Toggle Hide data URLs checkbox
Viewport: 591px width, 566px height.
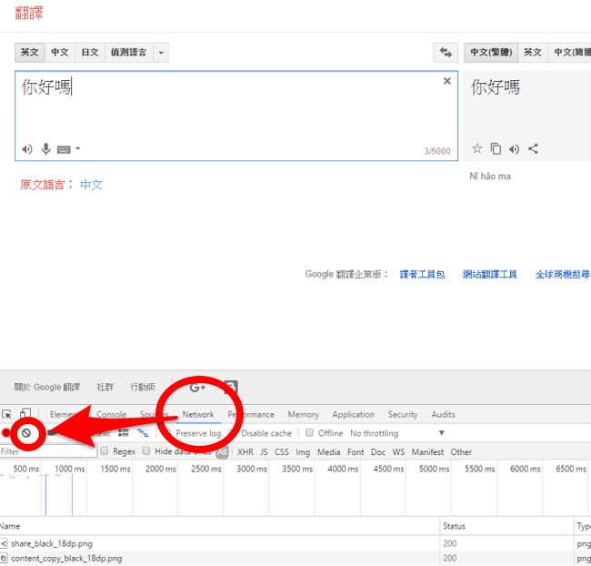[146, 450]
